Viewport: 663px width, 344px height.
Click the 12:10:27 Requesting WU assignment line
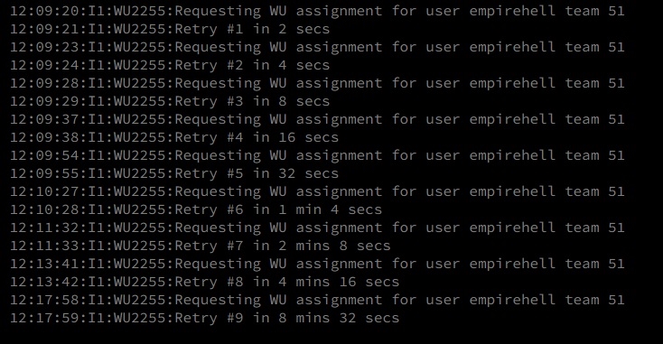coord(317,191)
